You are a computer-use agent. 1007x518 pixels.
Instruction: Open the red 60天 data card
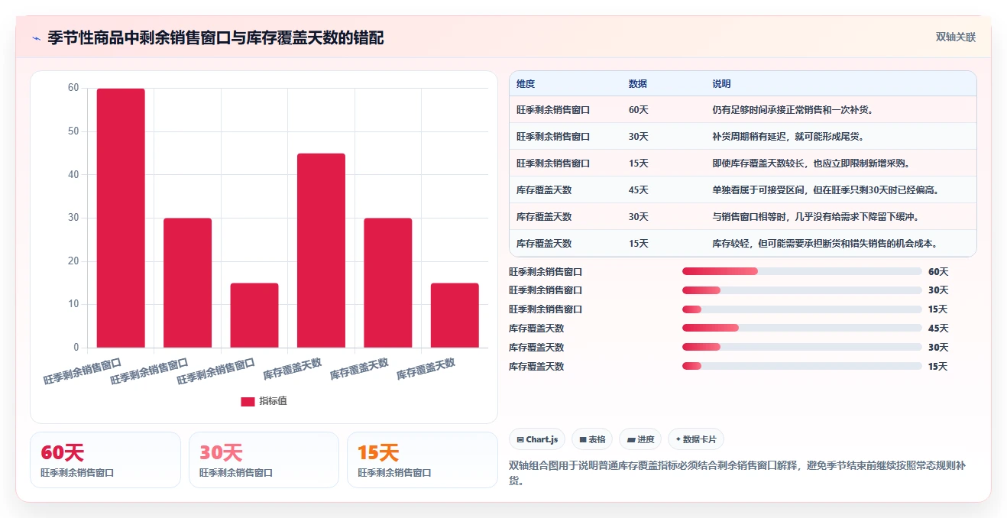point(105,460)
